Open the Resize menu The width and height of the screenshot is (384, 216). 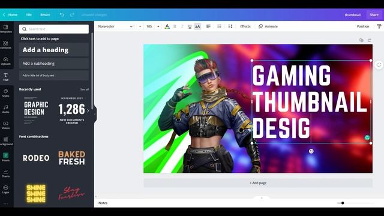45,14
